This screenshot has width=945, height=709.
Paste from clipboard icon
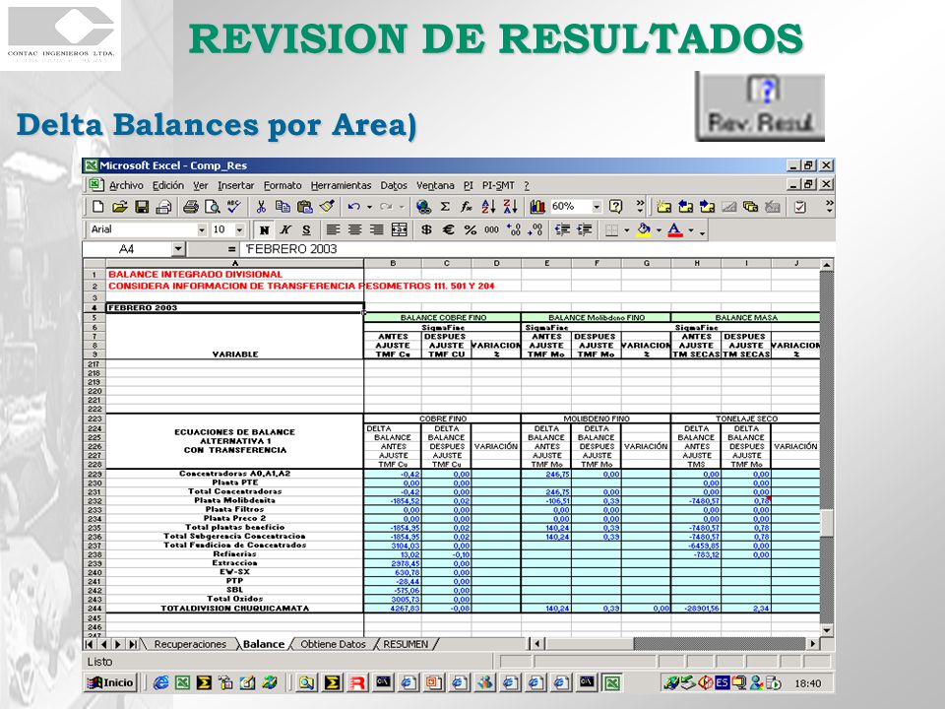pos(305,207)
